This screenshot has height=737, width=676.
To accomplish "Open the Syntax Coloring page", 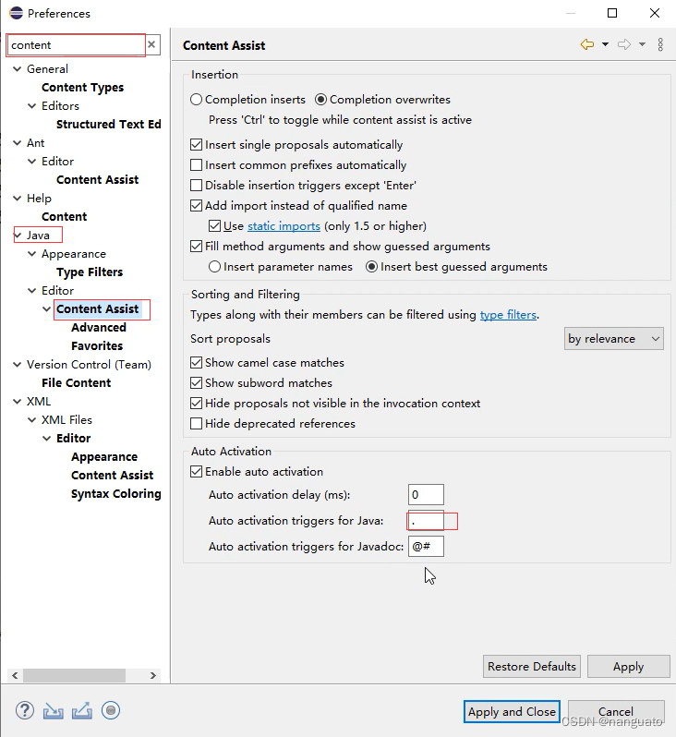I will coord(116,494).
